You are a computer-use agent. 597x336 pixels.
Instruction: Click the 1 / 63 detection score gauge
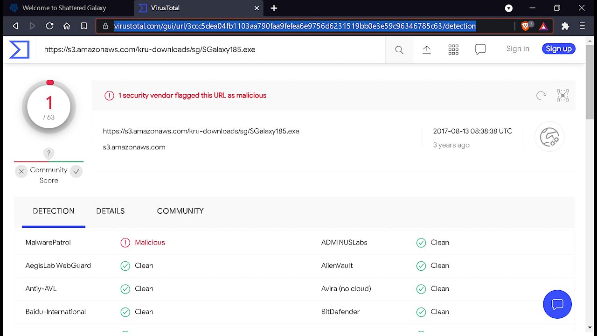[49, 107]
